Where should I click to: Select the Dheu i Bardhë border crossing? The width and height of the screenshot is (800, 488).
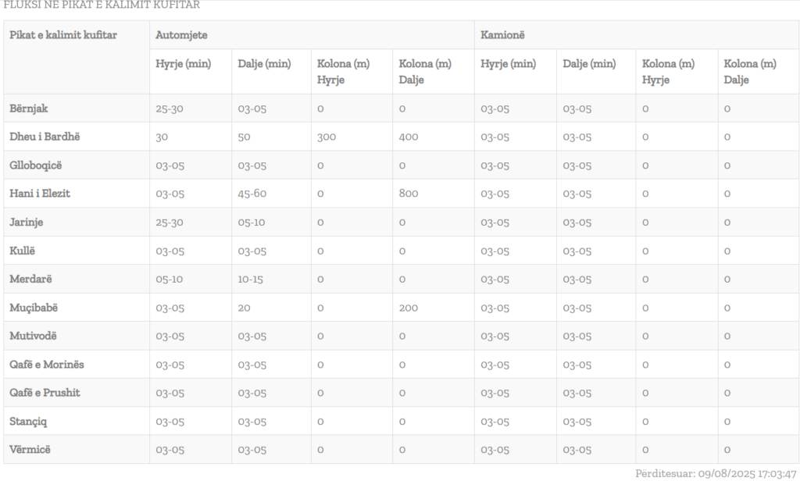[x=45, y=137]
